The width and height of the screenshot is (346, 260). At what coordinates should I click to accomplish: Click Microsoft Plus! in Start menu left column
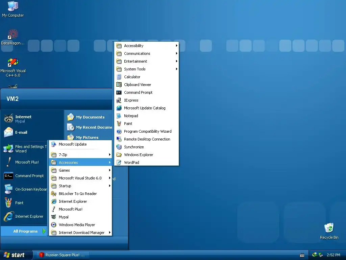tap(24, 162)
